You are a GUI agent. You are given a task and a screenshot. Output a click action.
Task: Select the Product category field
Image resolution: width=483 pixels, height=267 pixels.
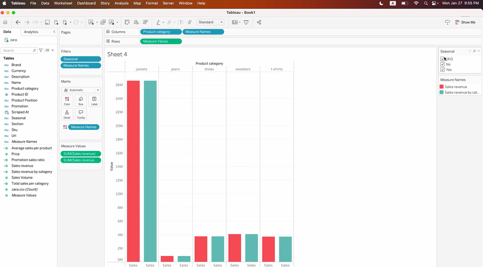[25, 89]
